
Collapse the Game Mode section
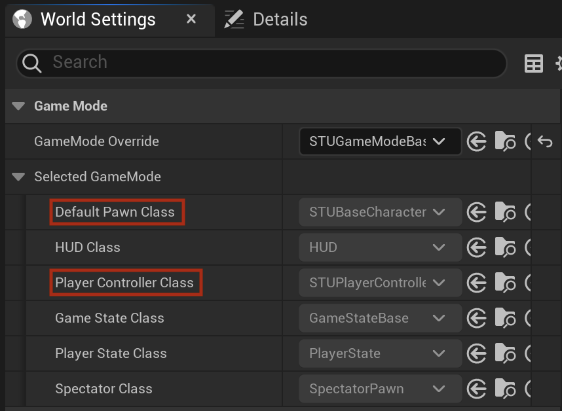[x=18, y=106]
